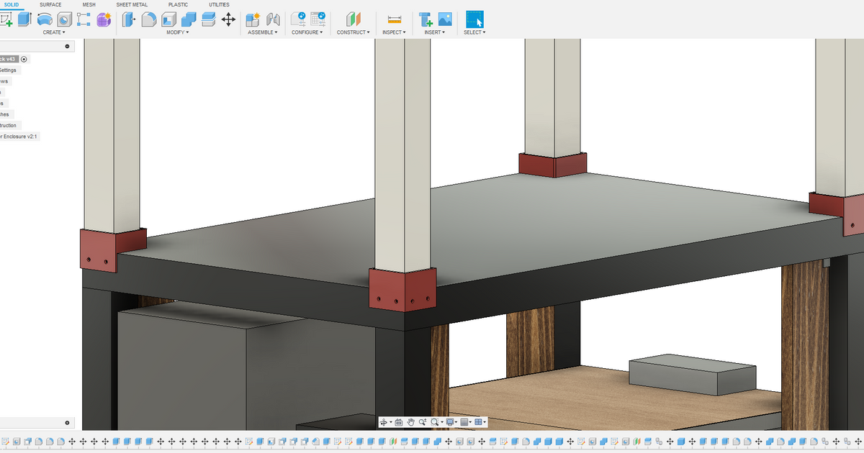Open the MODIFY dropdown menu
The width and height of the screenshot is (864, 453).
tap(178, 32)
